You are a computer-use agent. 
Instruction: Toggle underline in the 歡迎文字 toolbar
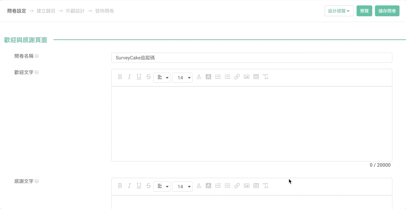point(139,77)
